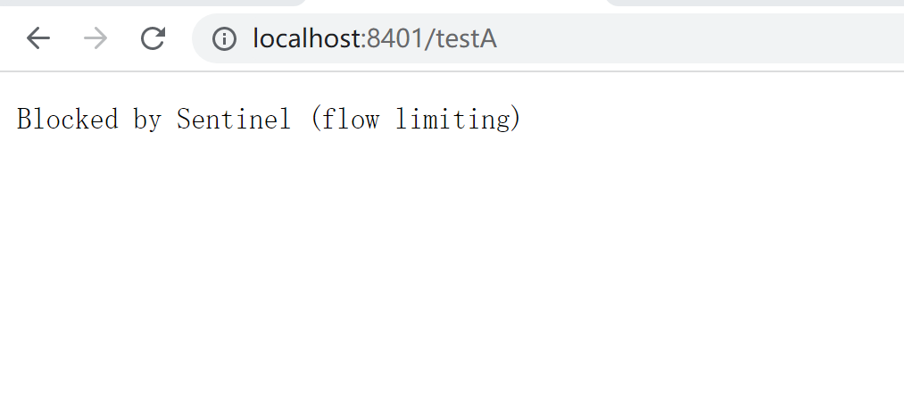Click the word 'limiting)' in the message
This screenshot has height=415, width=904.
(459, 120)
